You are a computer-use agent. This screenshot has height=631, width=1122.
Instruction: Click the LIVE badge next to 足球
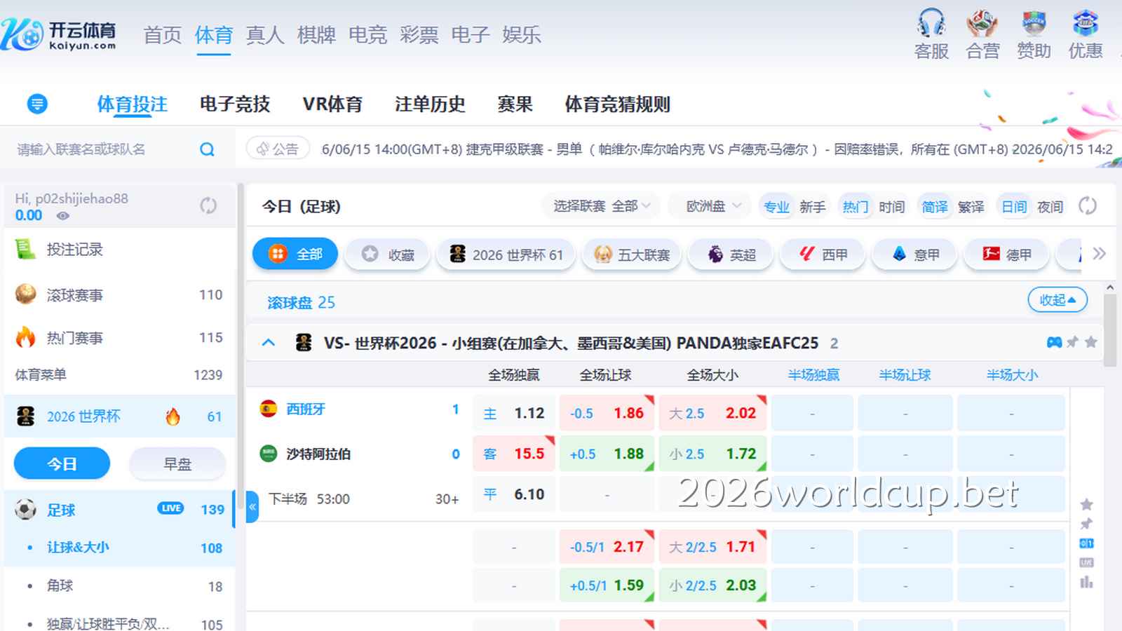[170, 508]
